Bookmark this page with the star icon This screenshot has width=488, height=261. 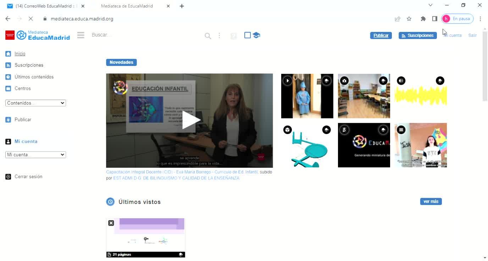point(409,19)
